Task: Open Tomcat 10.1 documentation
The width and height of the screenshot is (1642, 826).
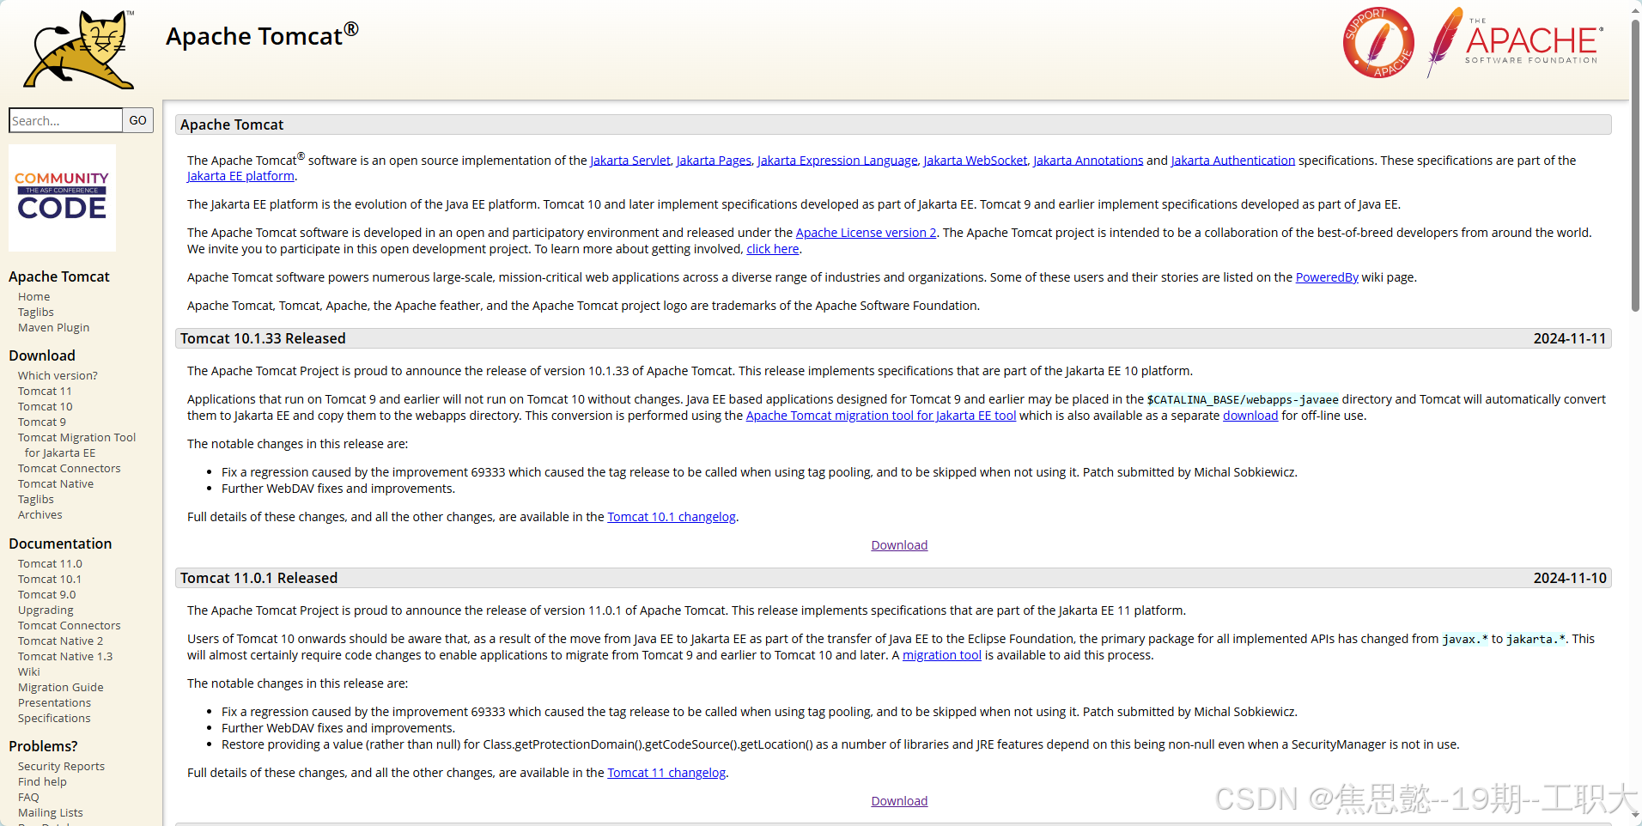Action: pos(50,579)
